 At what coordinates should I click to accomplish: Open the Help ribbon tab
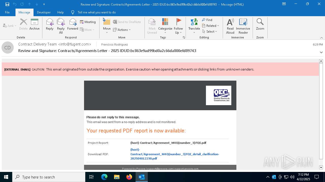[x=60, y=12]
